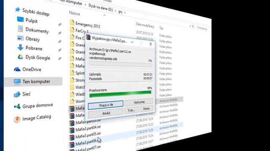
Task: Click the OneDrive cloud icon
Action: [17, 69]
